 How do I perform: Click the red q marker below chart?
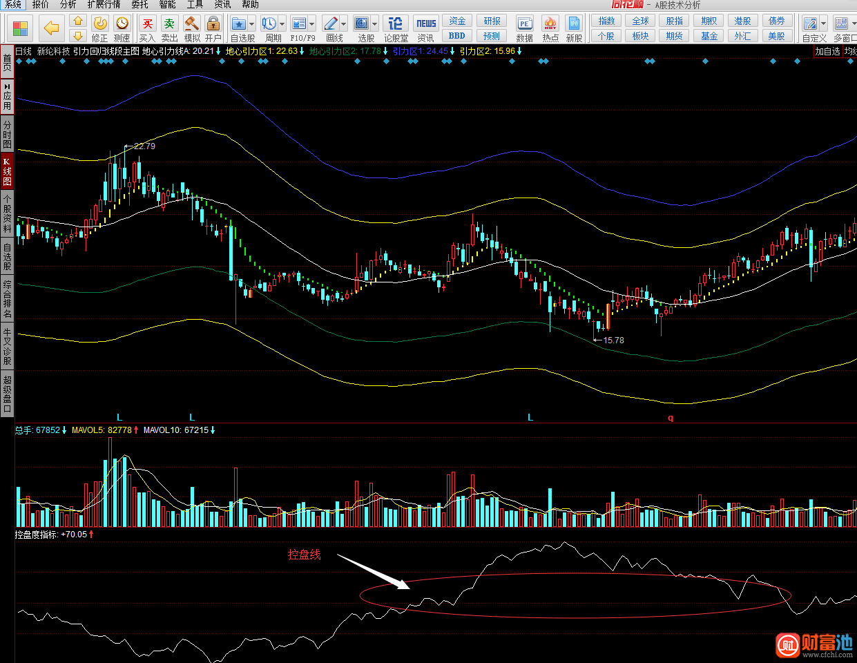(x=671, y=418)
